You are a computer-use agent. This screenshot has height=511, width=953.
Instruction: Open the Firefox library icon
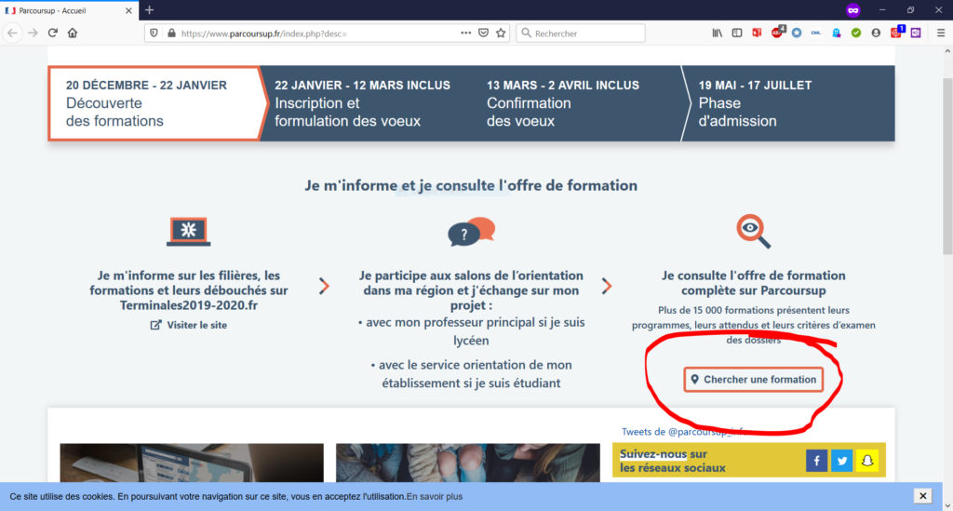[718, 33]
